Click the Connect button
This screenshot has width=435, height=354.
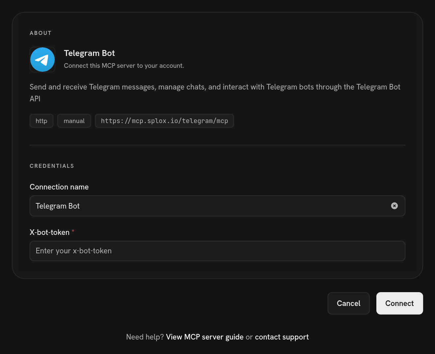(400, 303)
